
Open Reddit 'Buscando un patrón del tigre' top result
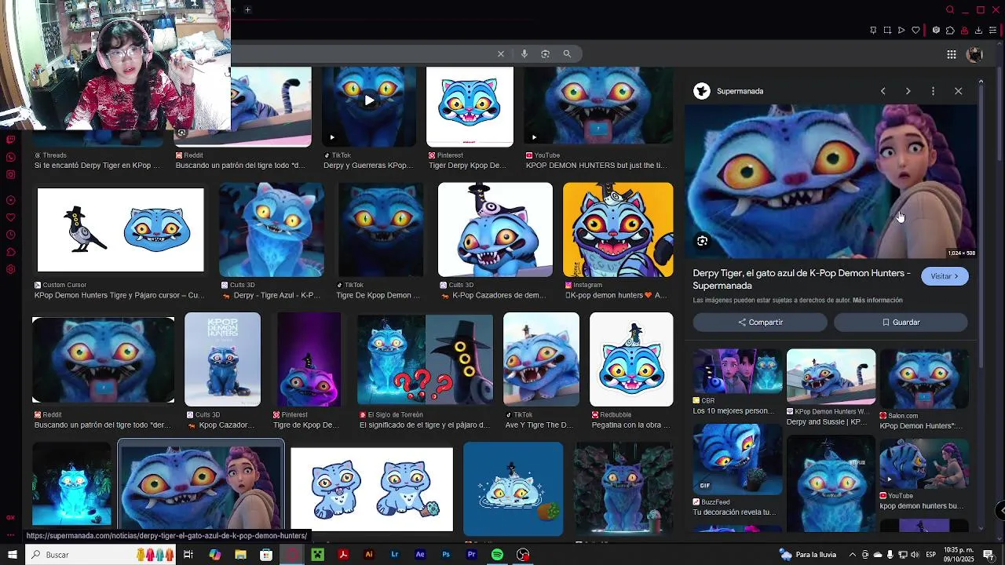coord(243,107)
